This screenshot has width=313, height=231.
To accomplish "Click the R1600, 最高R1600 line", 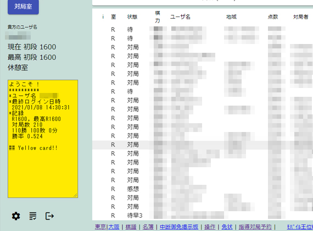I will (36, 119).
